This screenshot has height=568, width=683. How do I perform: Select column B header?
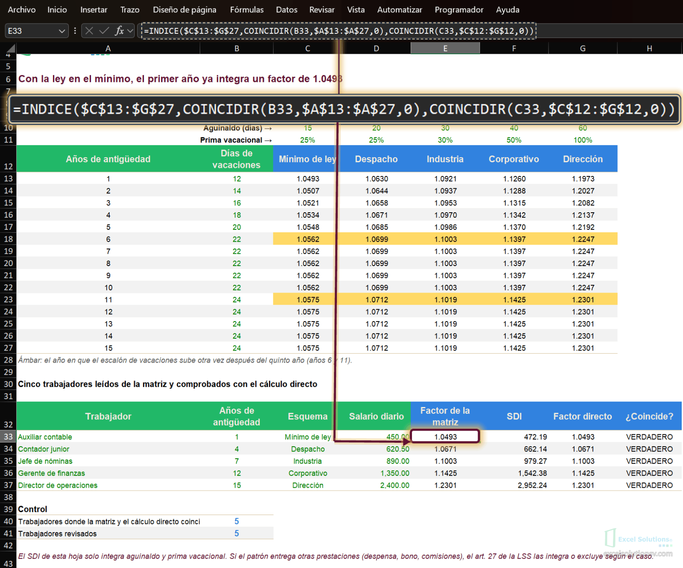[236, 48]
